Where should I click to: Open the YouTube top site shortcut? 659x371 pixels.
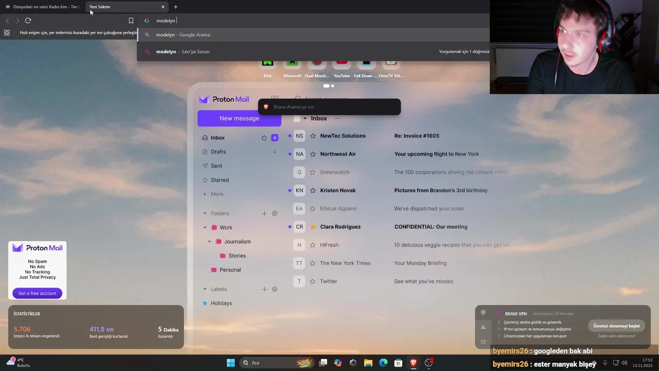click(x=341, y=69)
